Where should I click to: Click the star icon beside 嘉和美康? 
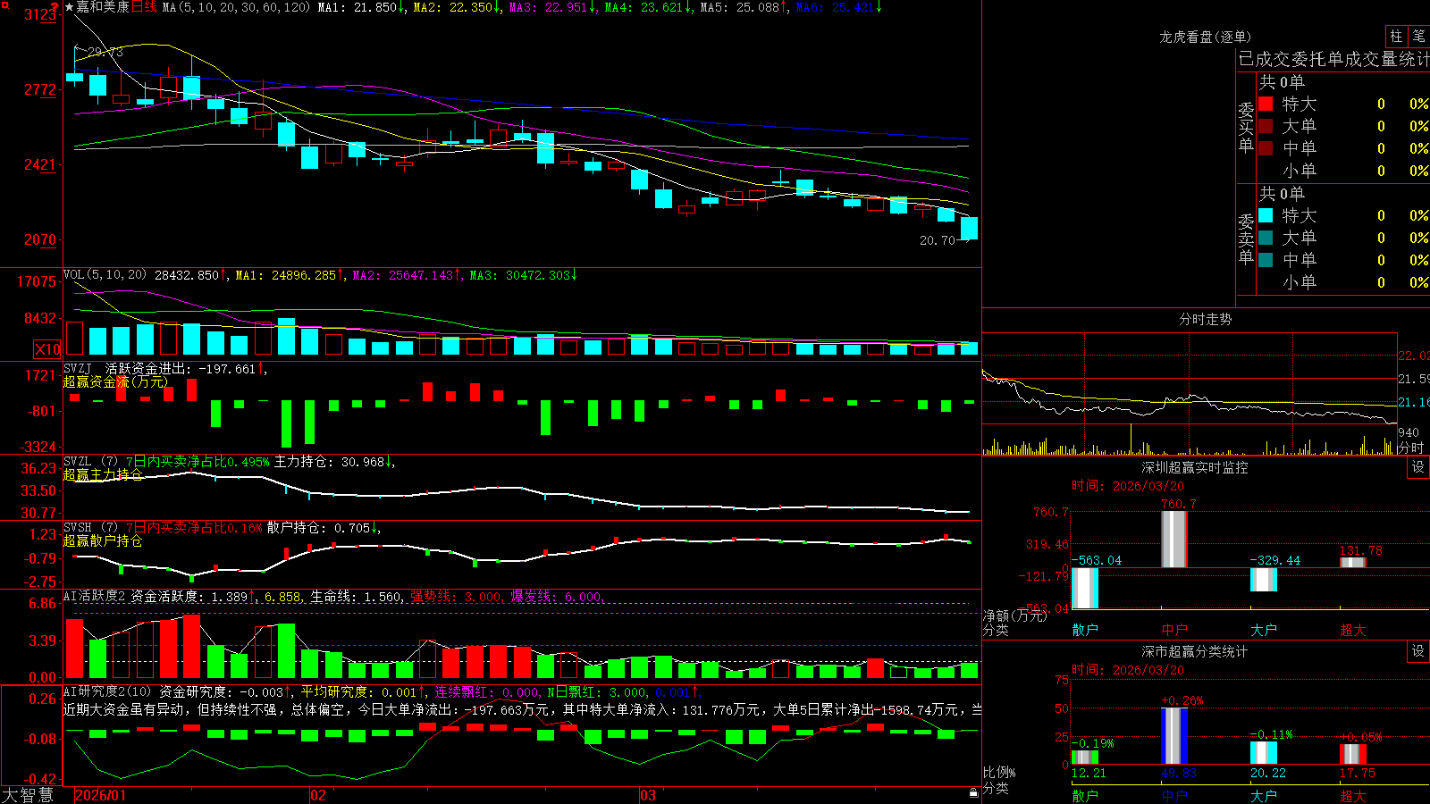[69, 7]
